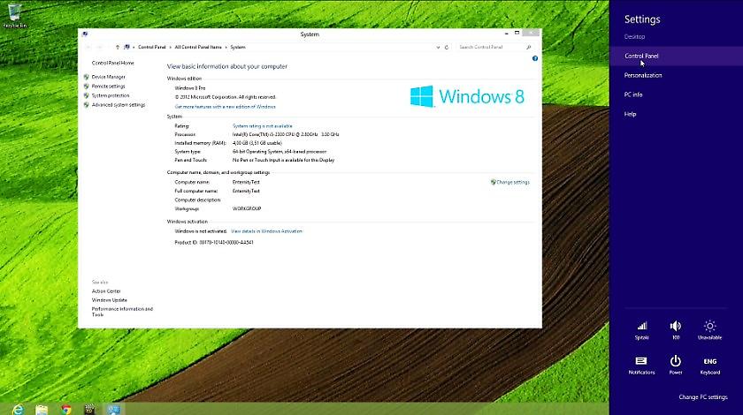This screenshot has width=743, height=415.
Task: Open Help via the blue question mark icon
Action: click(x=535, y=58)
